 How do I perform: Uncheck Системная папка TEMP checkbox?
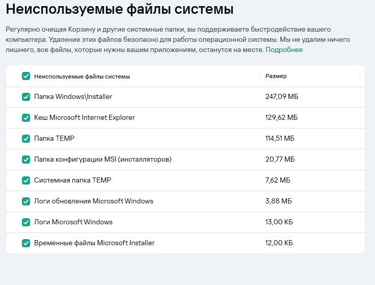point(26,180)
